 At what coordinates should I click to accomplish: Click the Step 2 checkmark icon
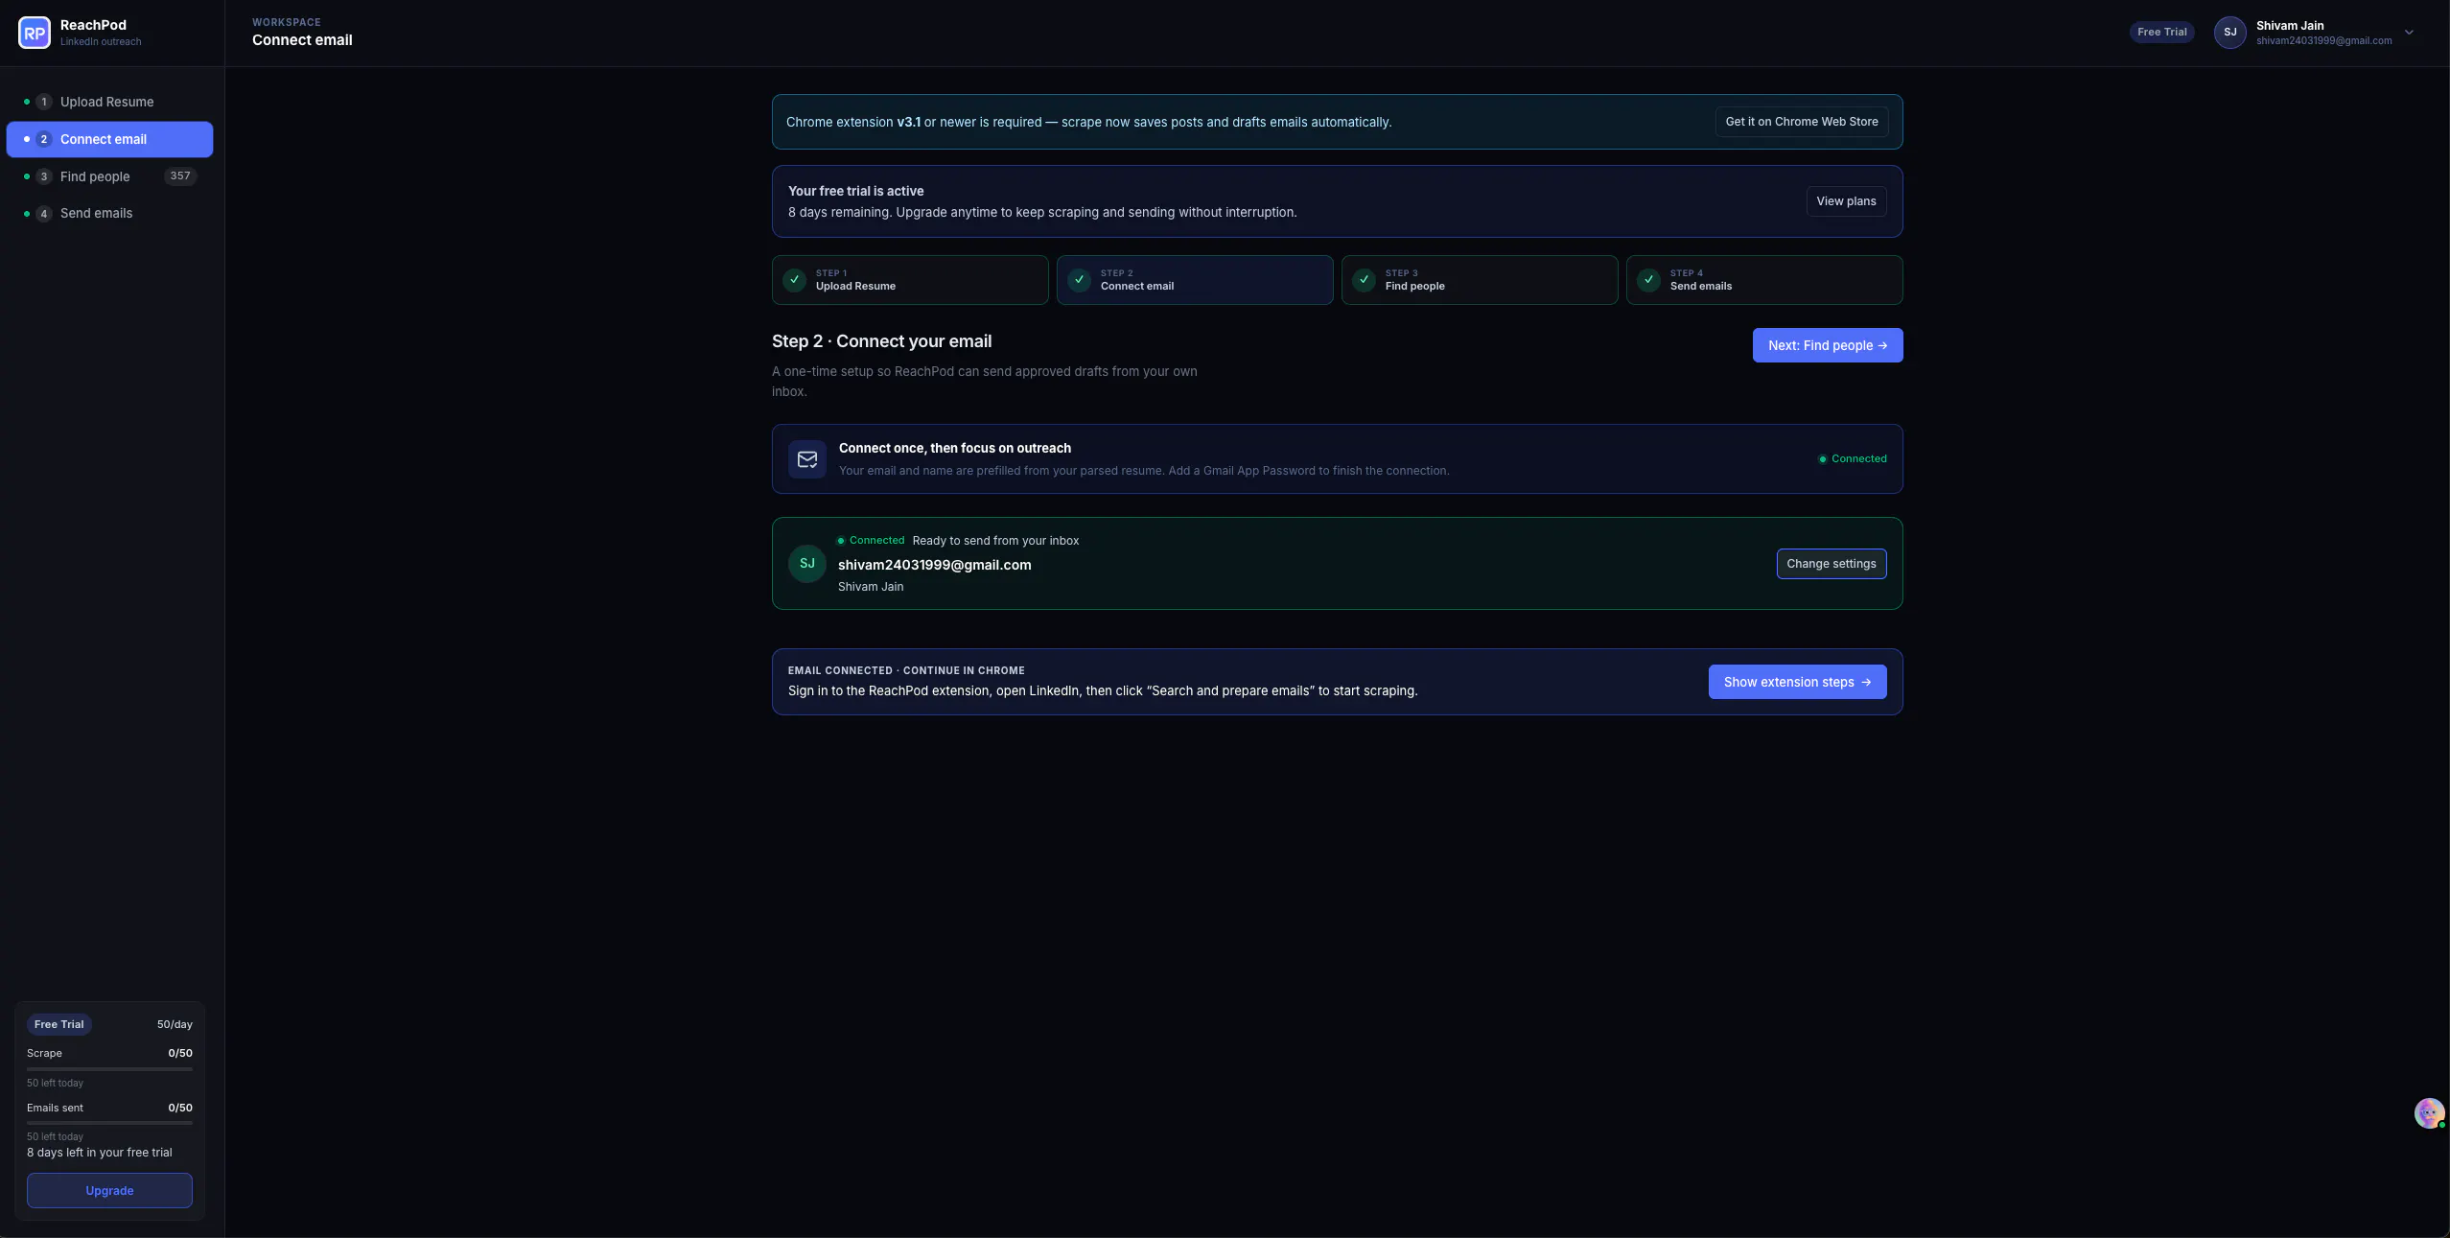(1080, 280)
